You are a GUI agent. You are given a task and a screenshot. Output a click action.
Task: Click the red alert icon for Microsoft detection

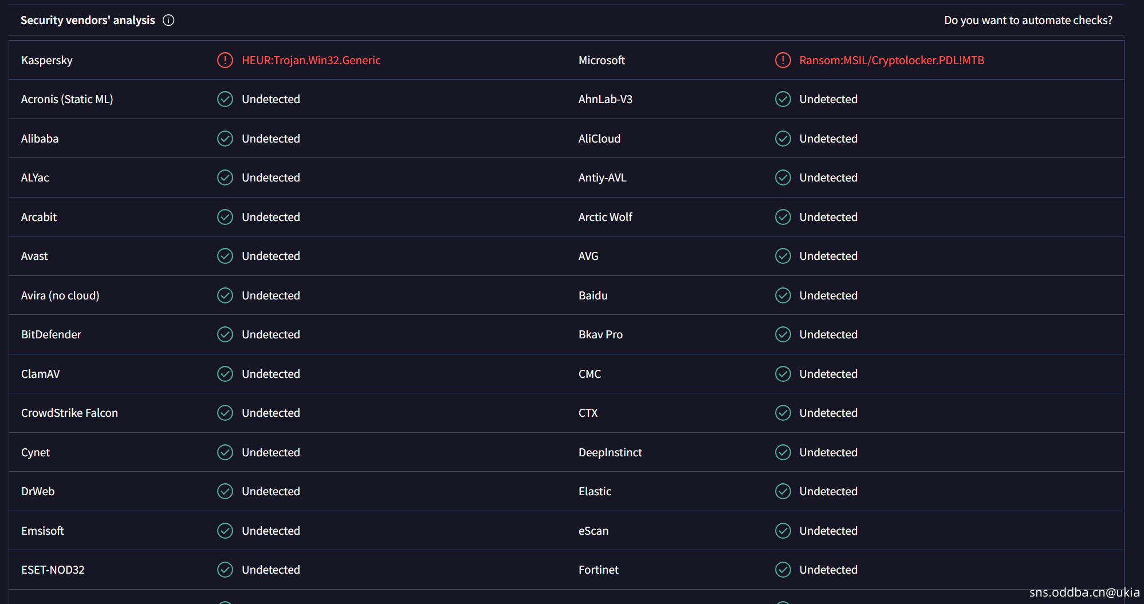[783, 60]
